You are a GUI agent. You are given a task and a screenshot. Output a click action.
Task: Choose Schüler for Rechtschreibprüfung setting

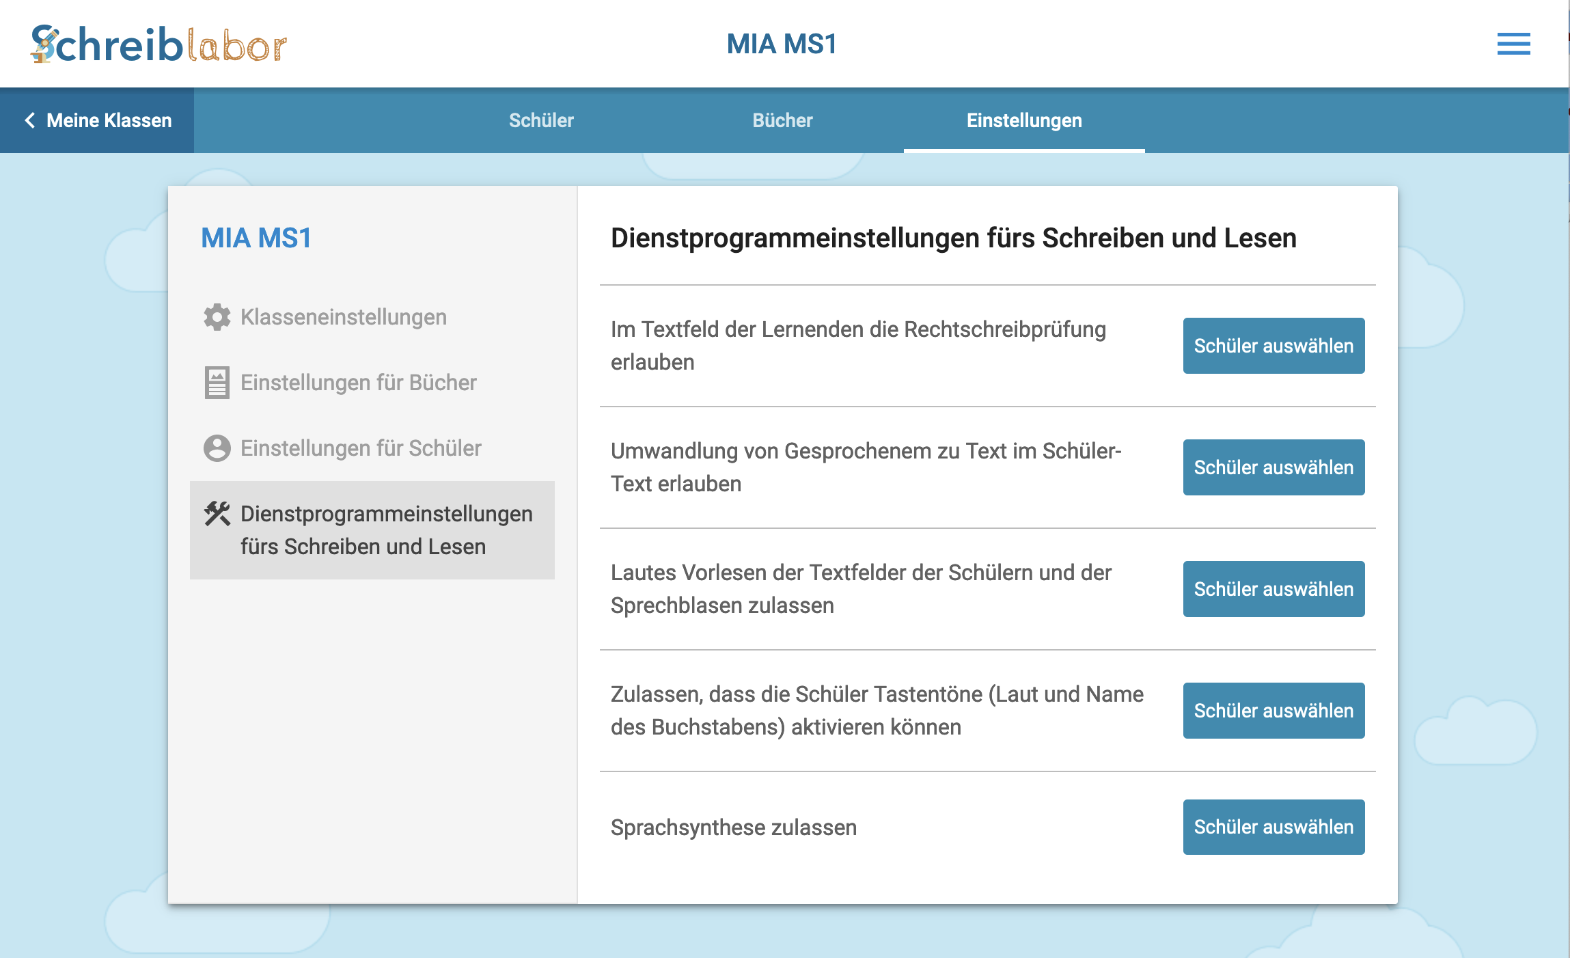point(1273,346)
